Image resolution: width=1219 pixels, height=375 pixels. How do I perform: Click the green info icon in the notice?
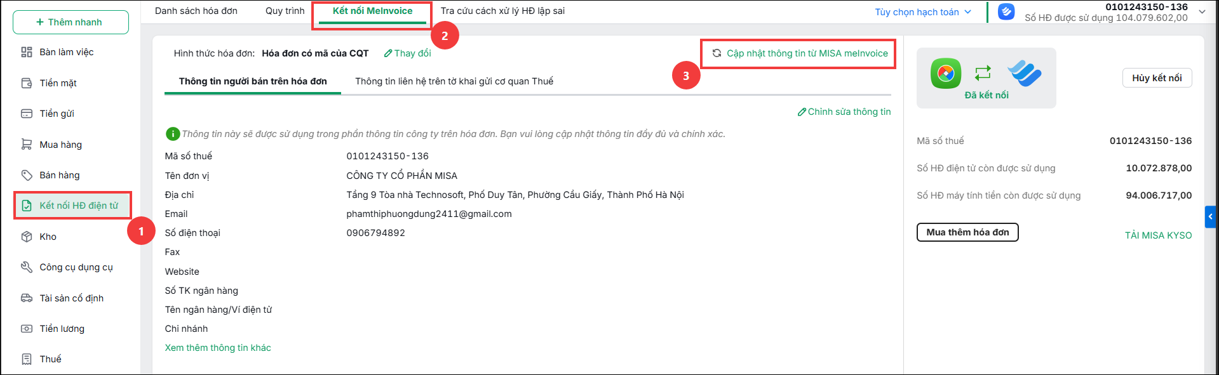(172, 134)
